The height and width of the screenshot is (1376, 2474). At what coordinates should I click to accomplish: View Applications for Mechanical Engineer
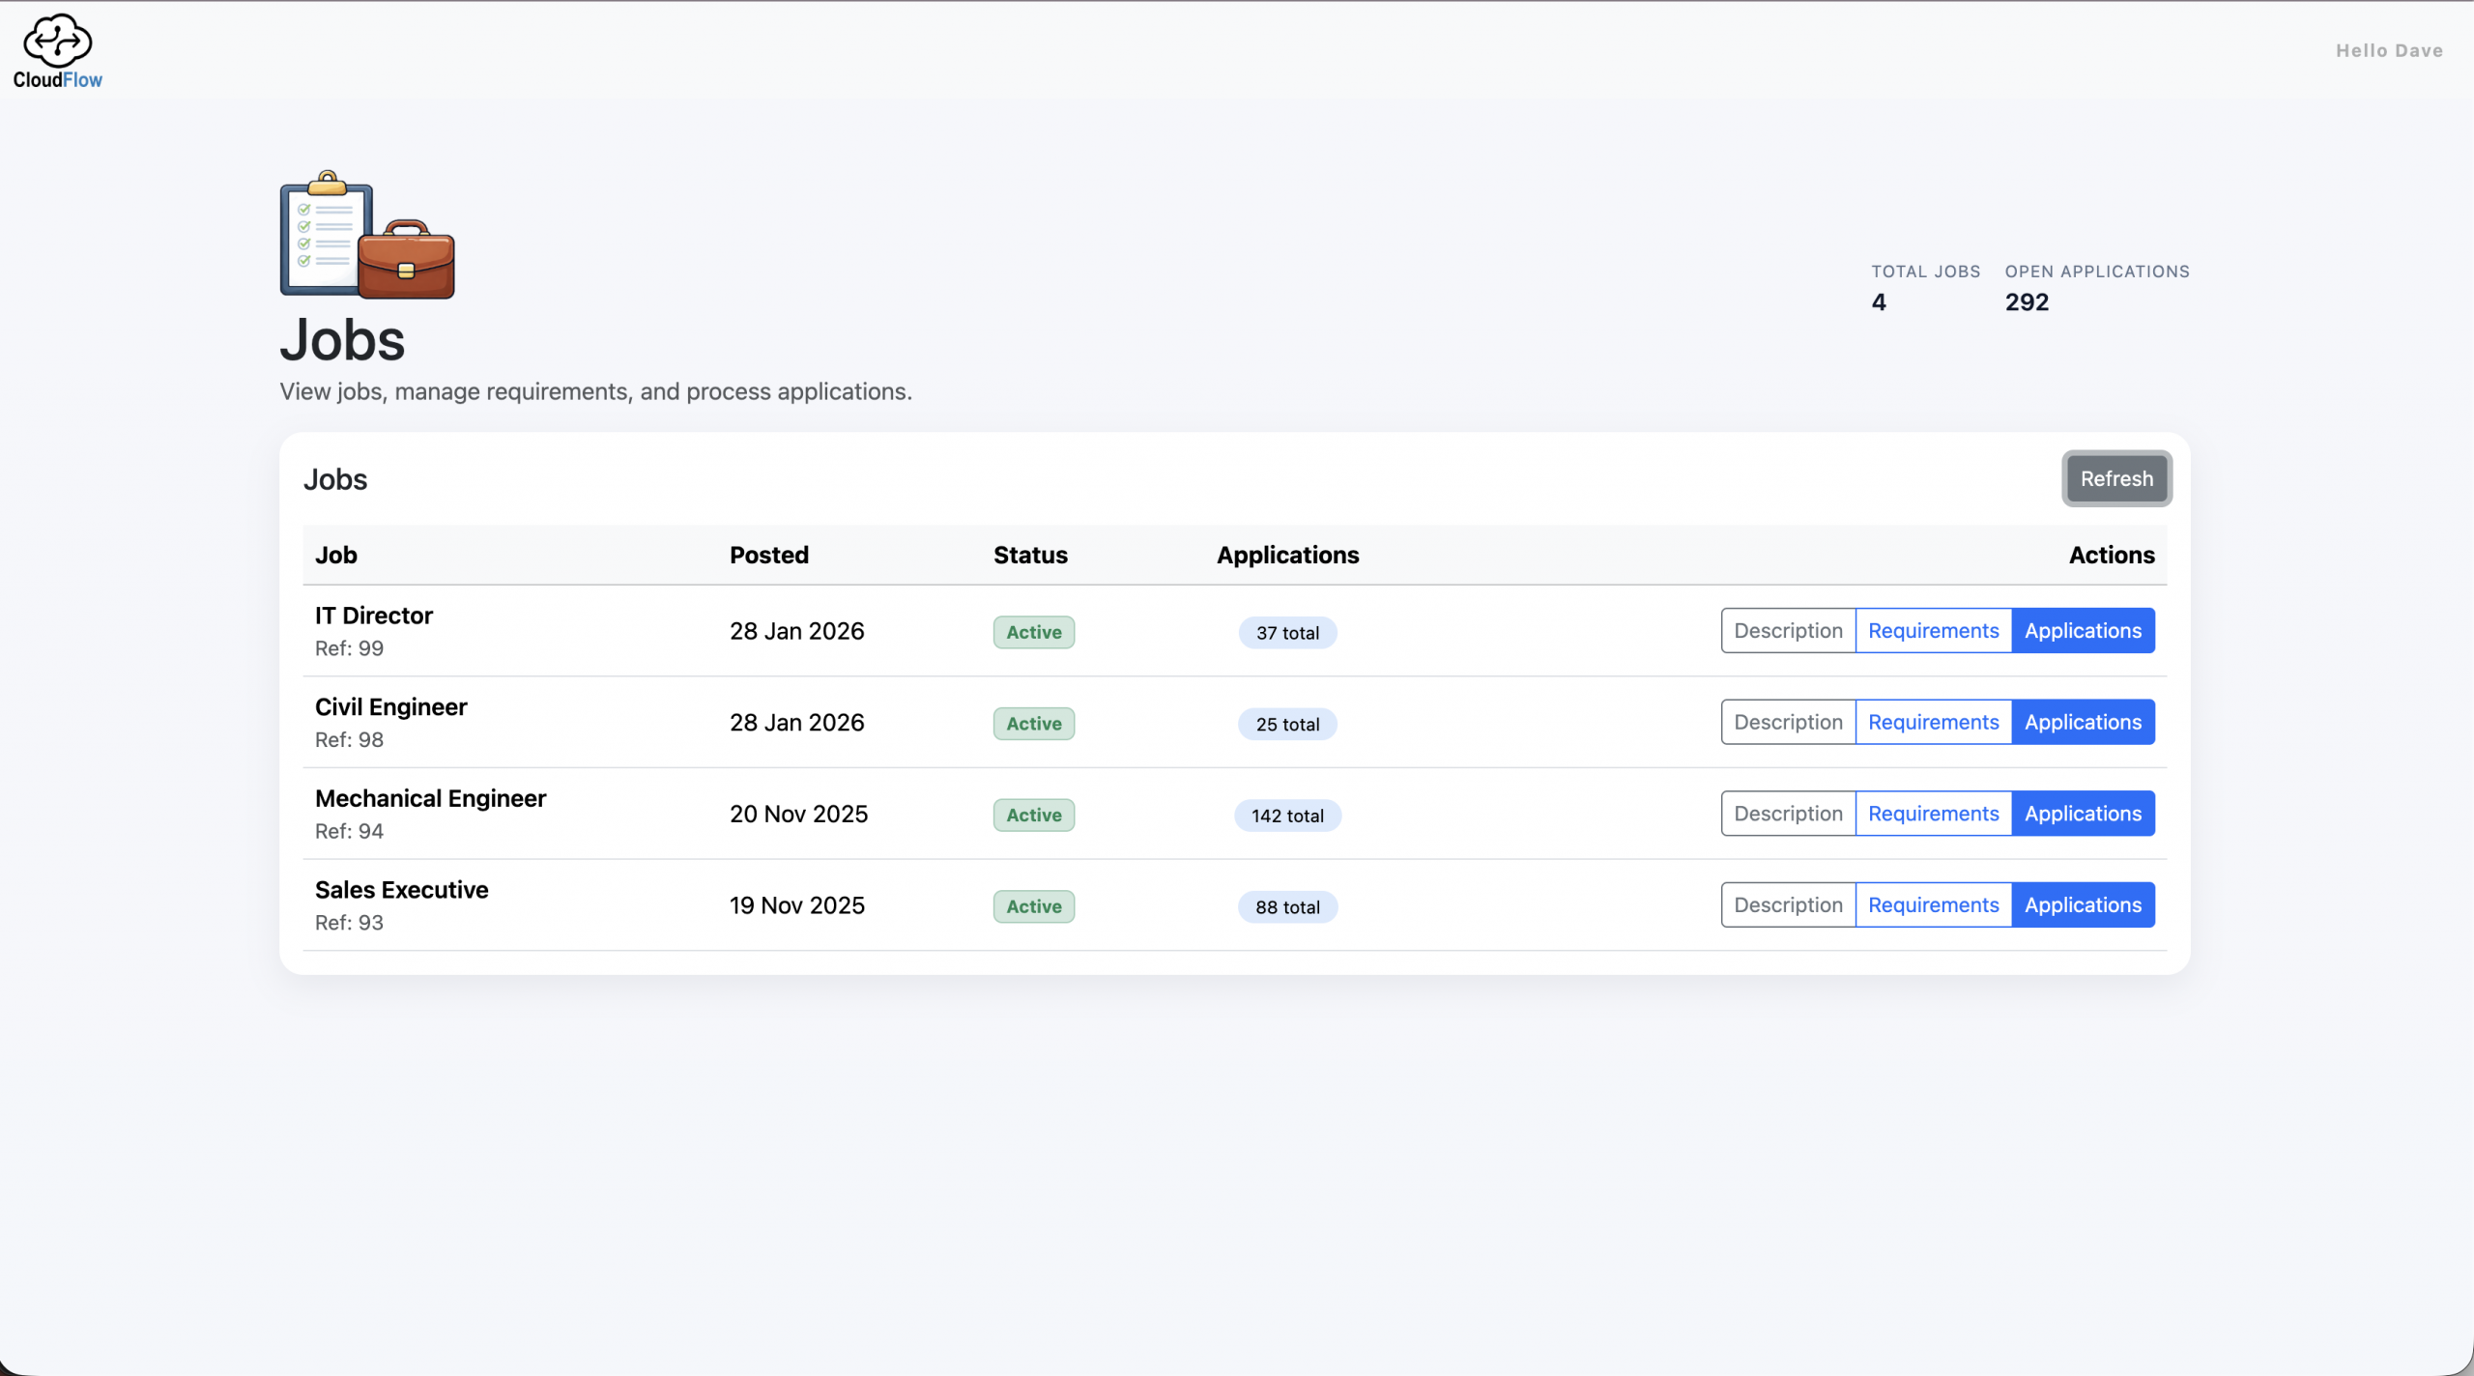[2083, 814]
